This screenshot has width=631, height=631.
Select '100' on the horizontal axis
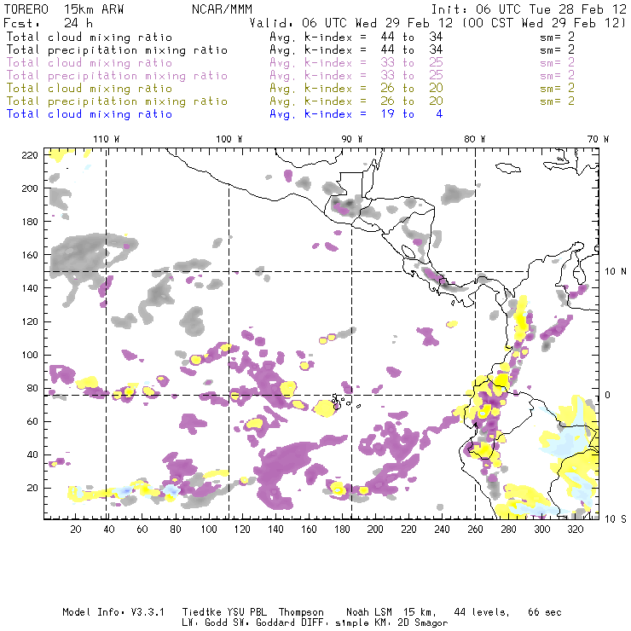(208, 530)
